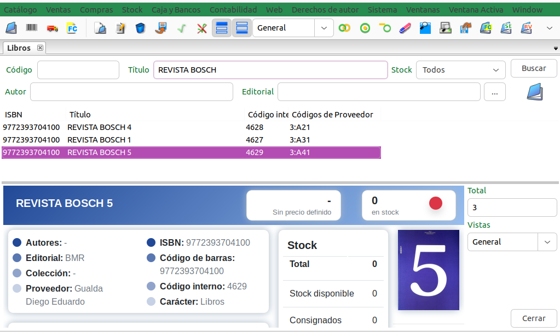Open the Derechos de autor menu
Image resolution: width=560 pixels, height=332 pixels.
325,10
